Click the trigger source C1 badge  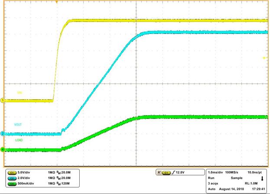click(166, 173)
